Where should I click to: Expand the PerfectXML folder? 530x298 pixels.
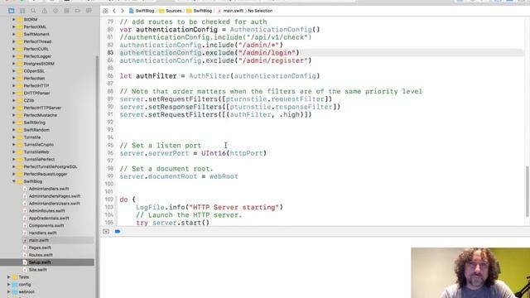coord(13,26)
